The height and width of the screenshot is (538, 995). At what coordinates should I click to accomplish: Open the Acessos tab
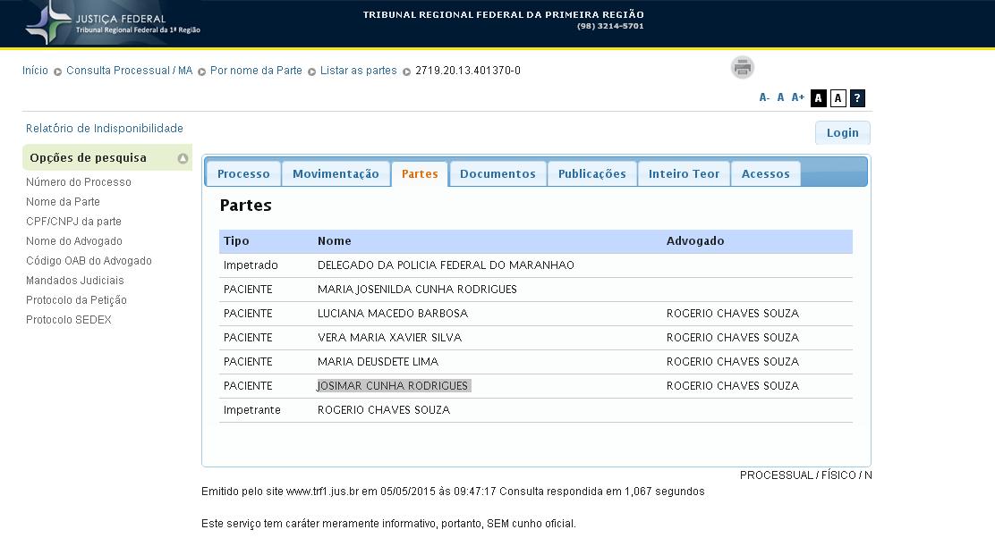[x=766, y=173]
